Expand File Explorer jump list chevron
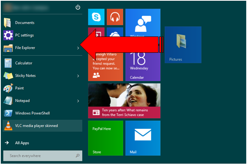 78,48
